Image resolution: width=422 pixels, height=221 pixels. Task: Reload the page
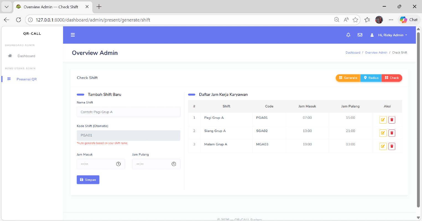pyautogui.click(x=19, y=20)
